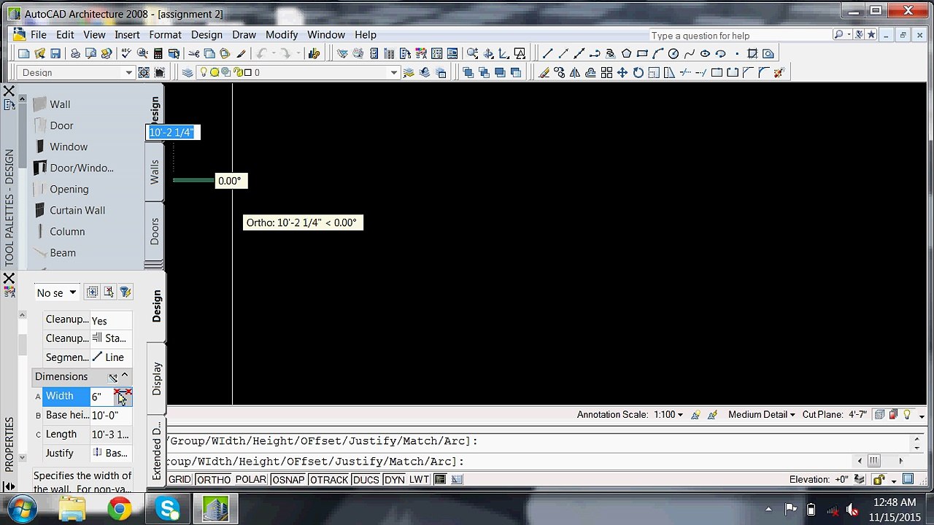
Task: Select the Rectangle draw tool
Action: tap(642, 53)
